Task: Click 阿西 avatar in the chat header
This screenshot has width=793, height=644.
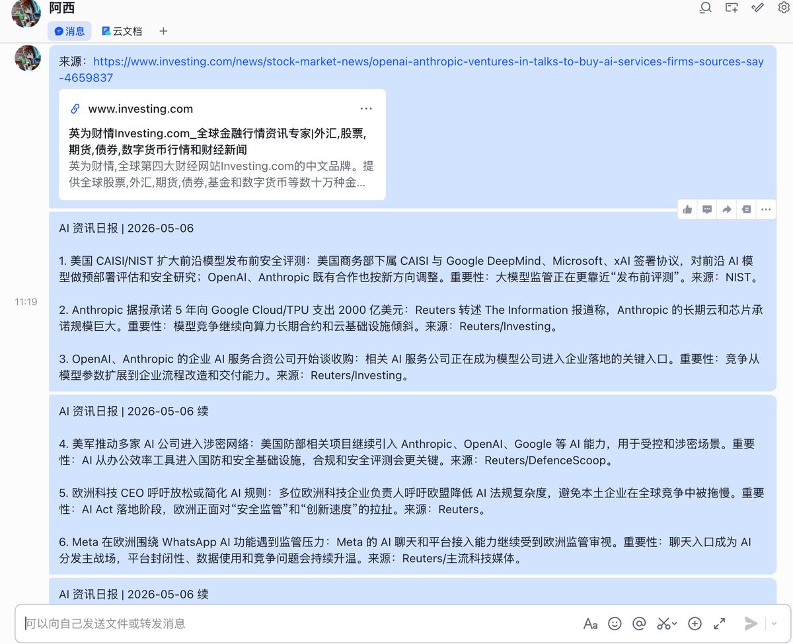Action: [x=26, y=13]
